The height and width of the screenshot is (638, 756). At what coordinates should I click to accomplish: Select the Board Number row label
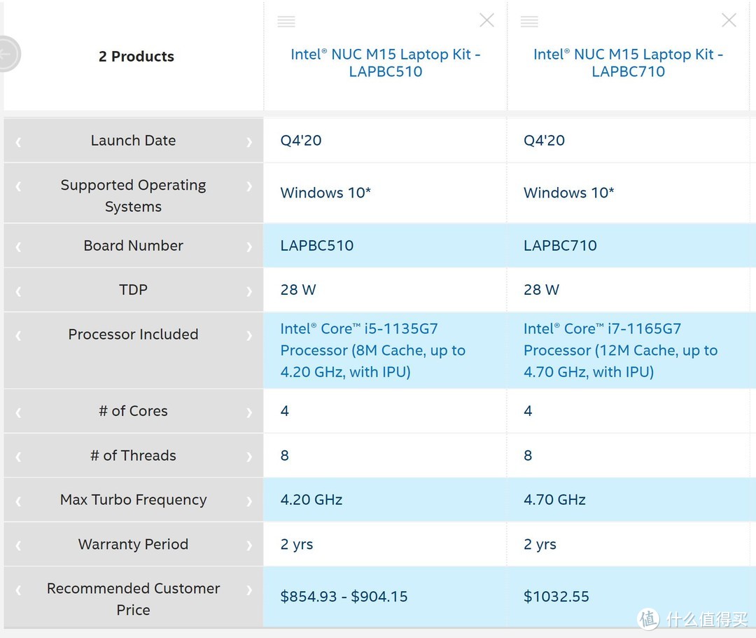133,245
